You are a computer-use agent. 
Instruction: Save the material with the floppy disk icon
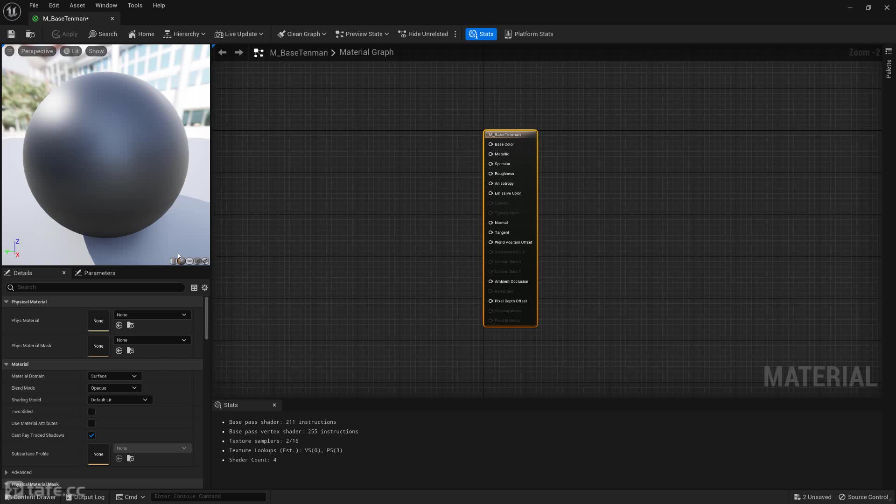point(11,34)
